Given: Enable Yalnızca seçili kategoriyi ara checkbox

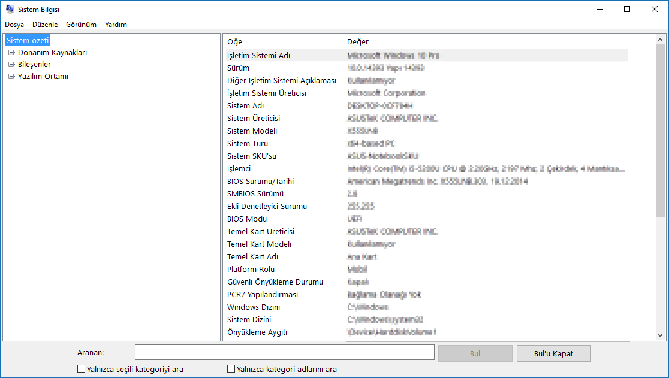Looking at the screenshot, I should (x=81, y=368).
